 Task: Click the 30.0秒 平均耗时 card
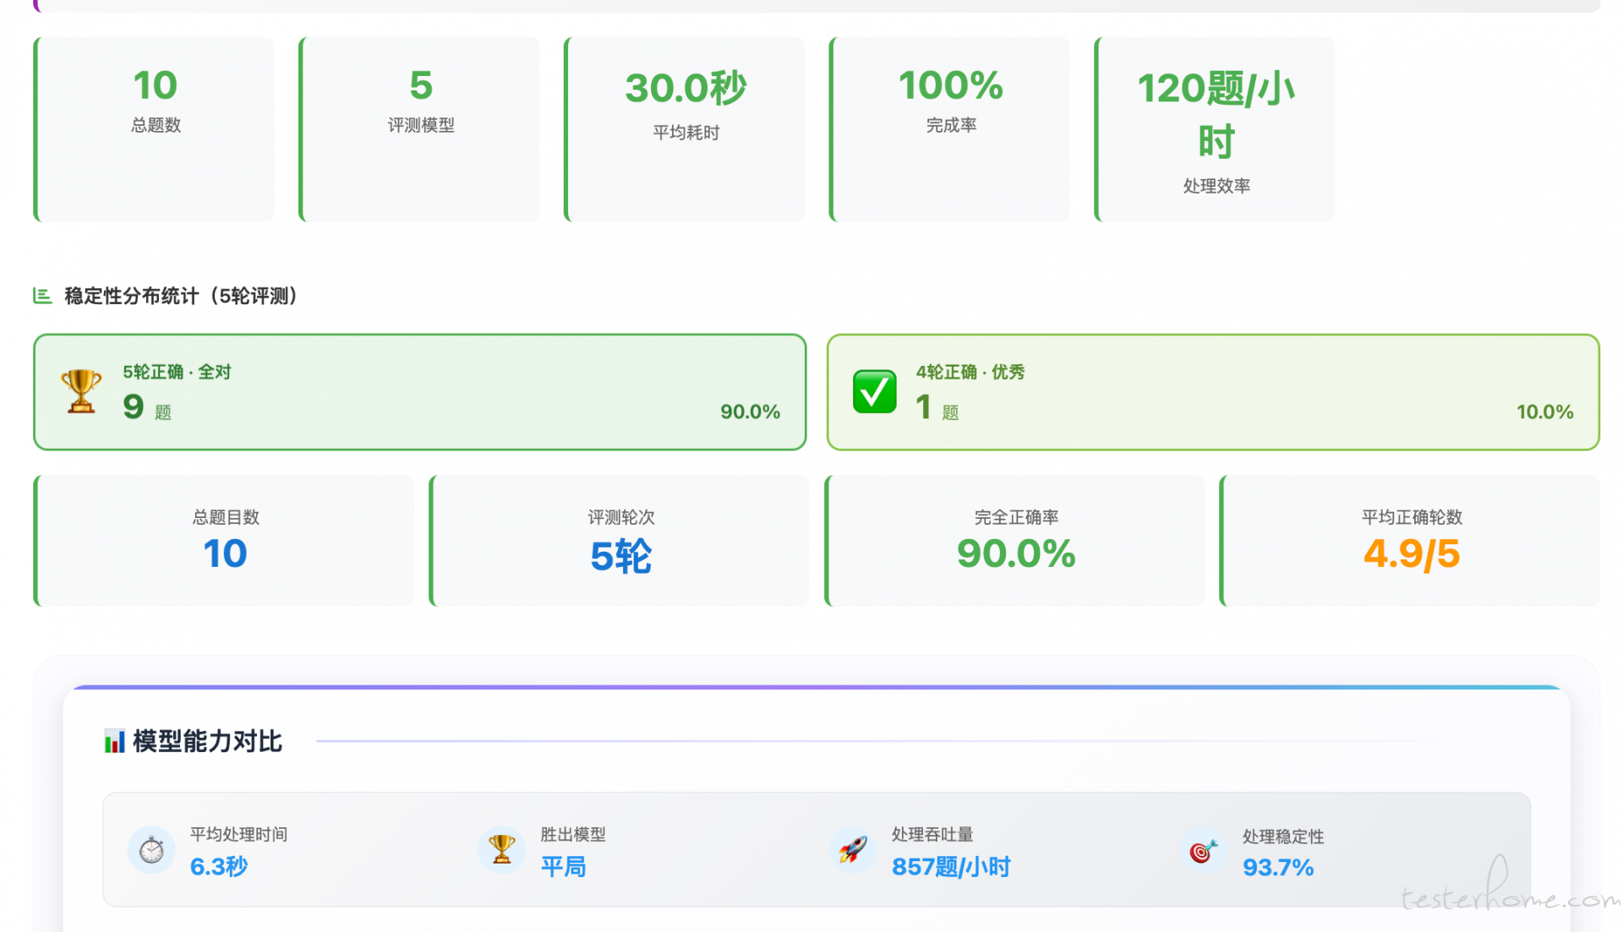point(686,129)
